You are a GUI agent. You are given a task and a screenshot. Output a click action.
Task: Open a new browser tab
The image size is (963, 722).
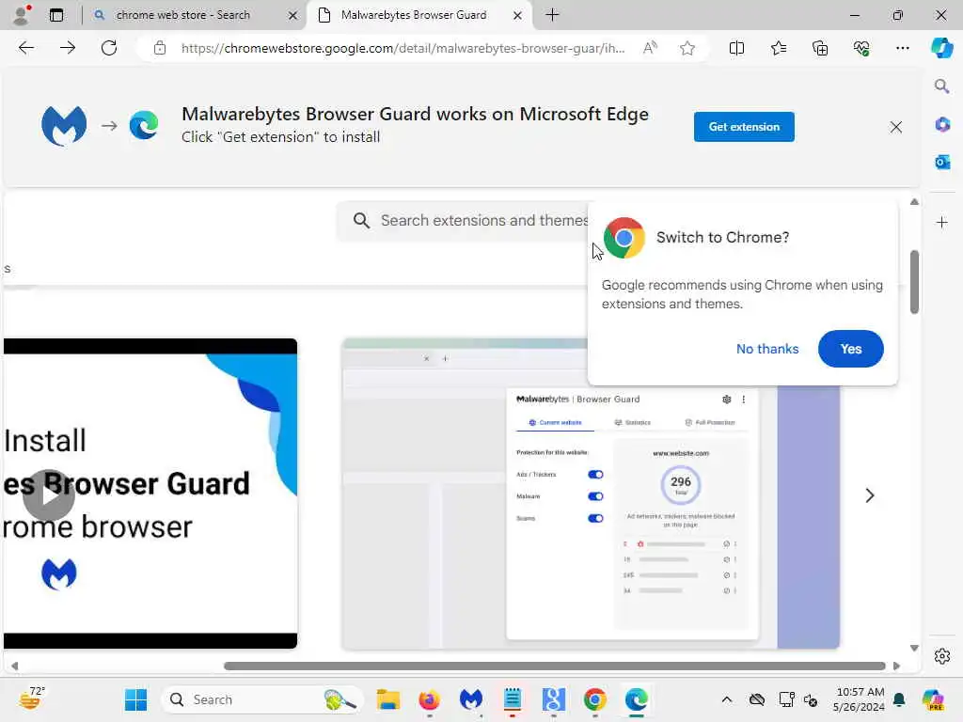click(552, 15)
